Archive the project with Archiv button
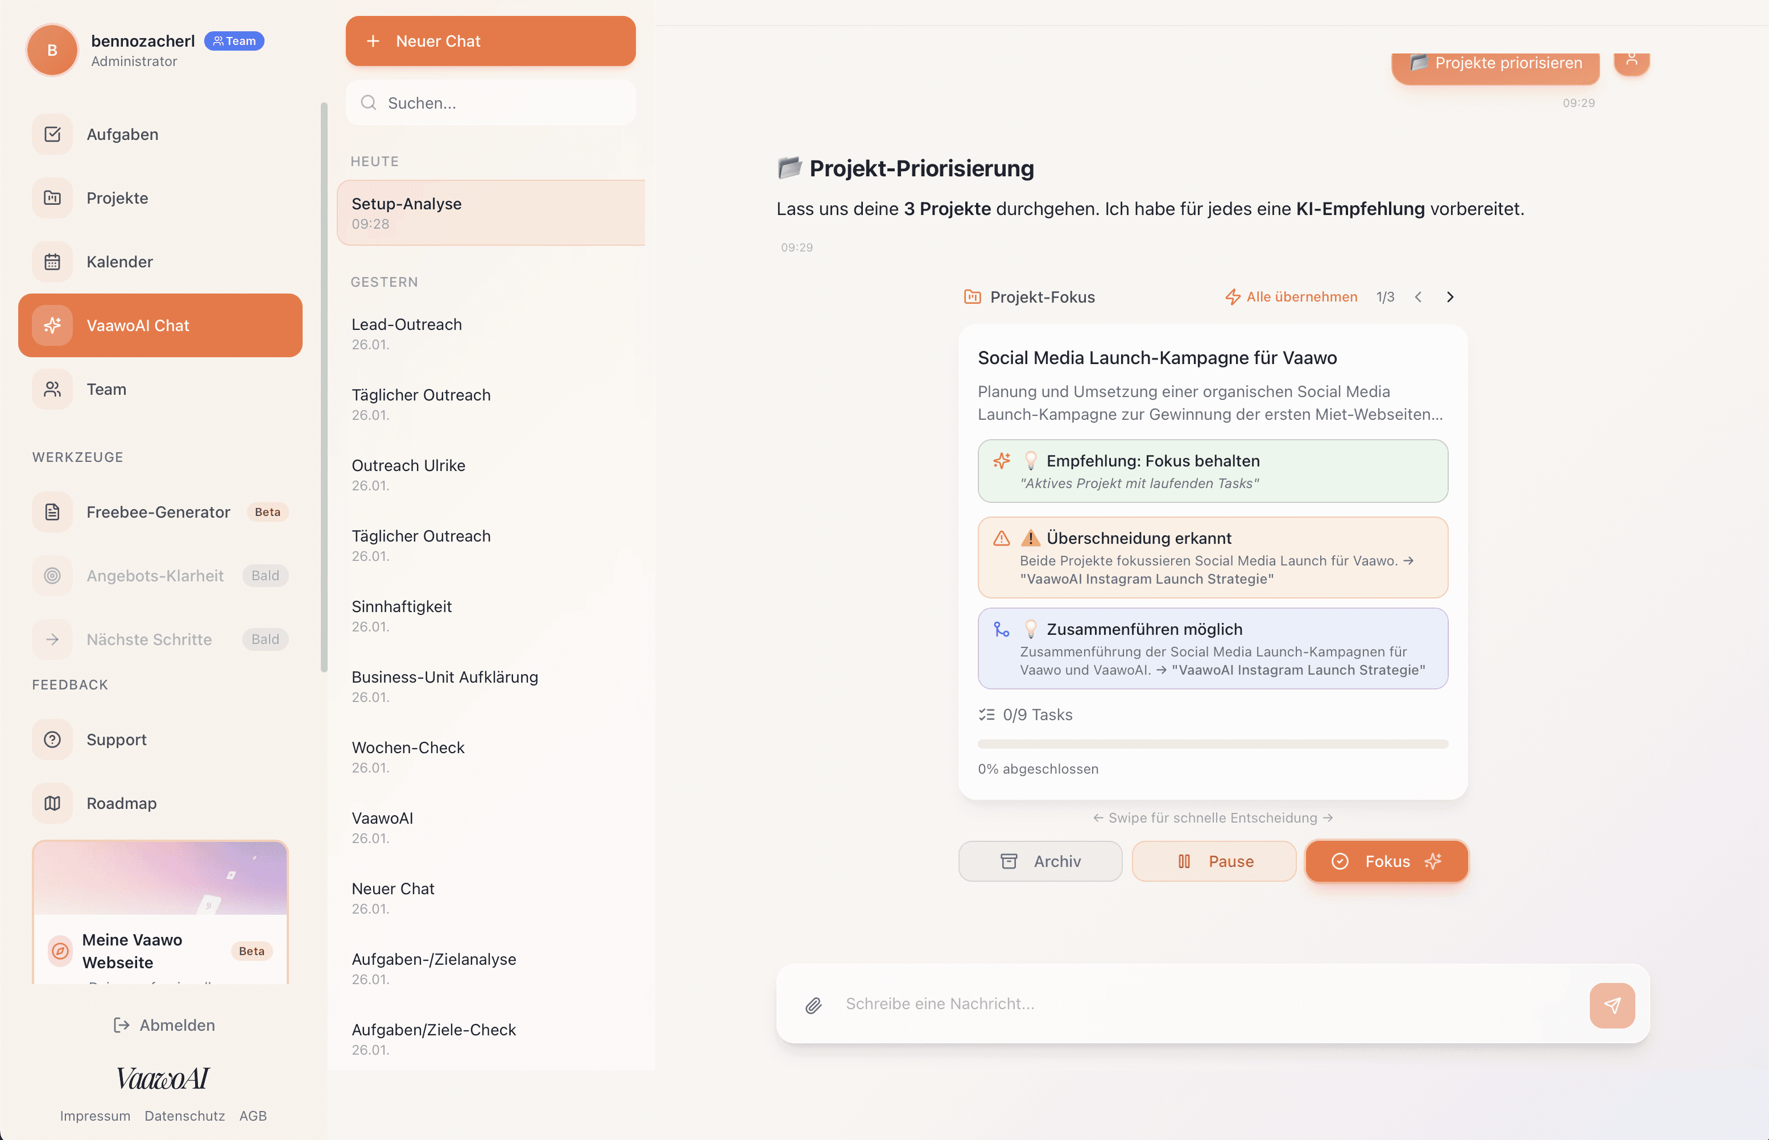This screenshot has width=1769, height=1140. (x=1040, y=861)
